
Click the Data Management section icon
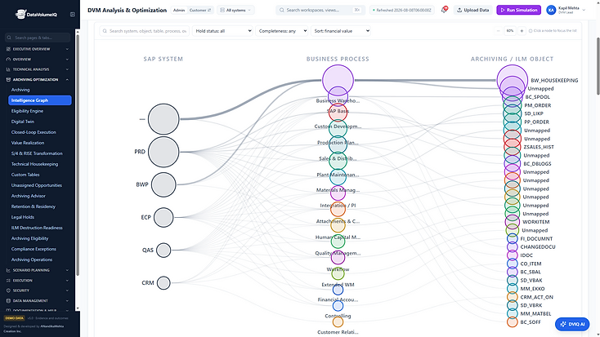[8, 301]
